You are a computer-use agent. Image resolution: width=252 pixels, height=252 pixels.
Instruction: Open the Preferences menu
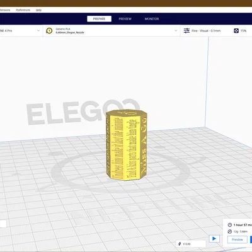tap(23, 10)
